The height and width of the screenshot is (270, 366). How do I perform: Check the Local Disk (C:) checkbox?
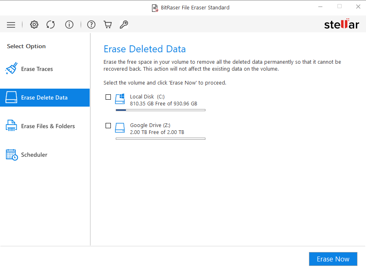pos(108,97)
